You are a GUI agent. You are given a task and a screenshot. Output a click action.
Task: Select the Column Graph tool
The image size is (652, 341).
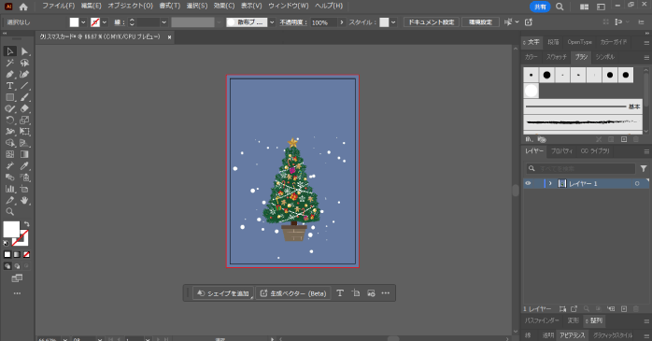tap(10, 189)
